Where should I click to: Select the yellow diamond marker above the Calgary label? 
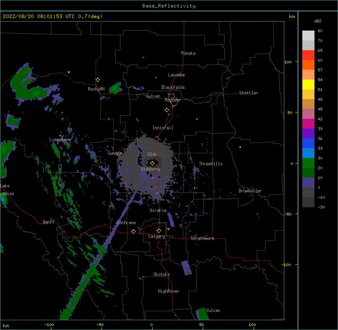tap(159, 231)
